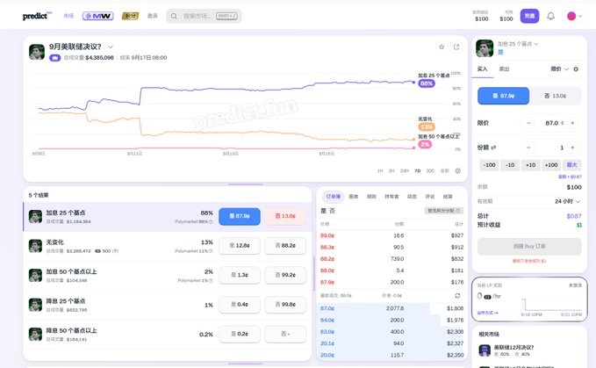Image resolution: width=596 pixels, height=368 pixels.
Task: Click the search markets input field
Action: (204, 17)
